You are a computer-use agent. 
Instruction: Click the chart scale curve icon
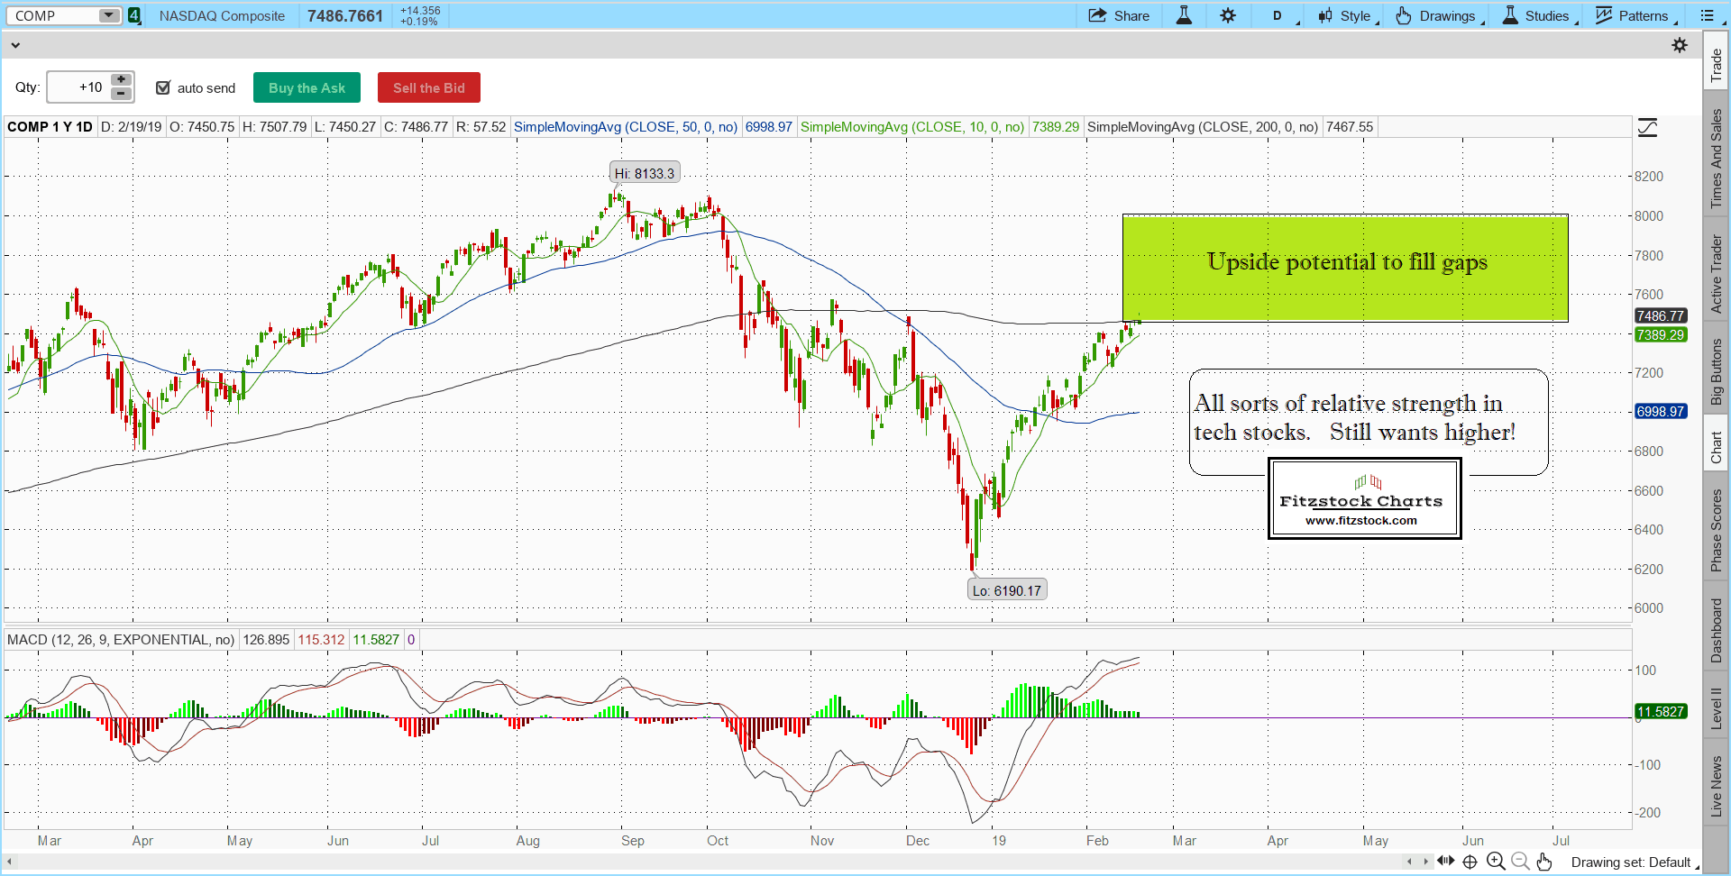[1647, 128]
